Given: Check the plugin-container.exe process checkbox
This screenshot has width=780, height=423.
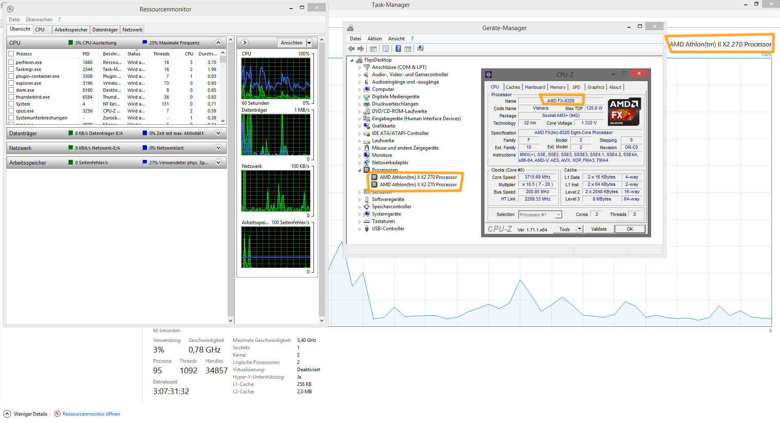Looking at the screenshot, I should 11,76.
